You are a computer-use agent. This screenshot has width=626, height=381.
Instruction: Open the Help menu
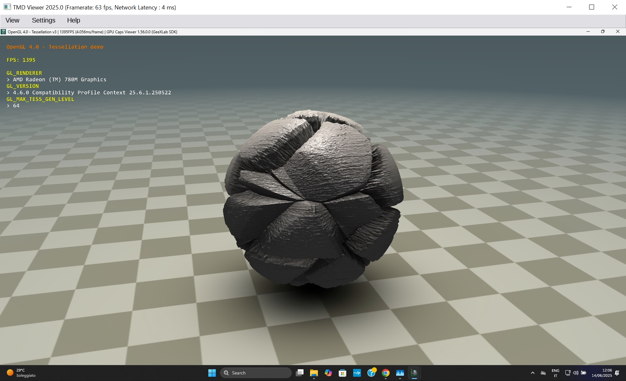tap(74, 20)
